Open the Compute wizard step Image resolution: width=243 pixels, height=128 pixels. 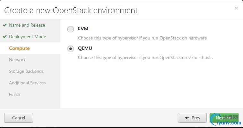(x=19, y=48)
